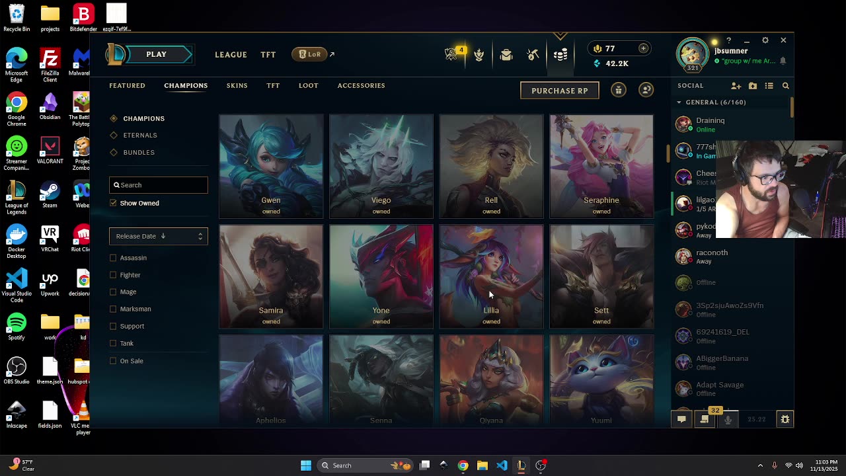Select the Seraphine champion card

pos(601,166)
